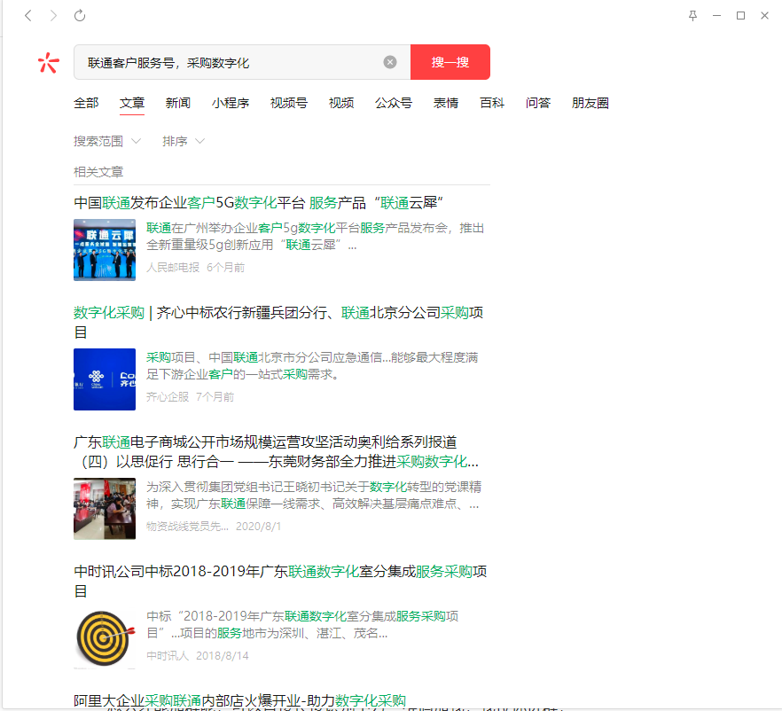Click source 中时讯人
The image size is (782, 711).
coord(168,656)
